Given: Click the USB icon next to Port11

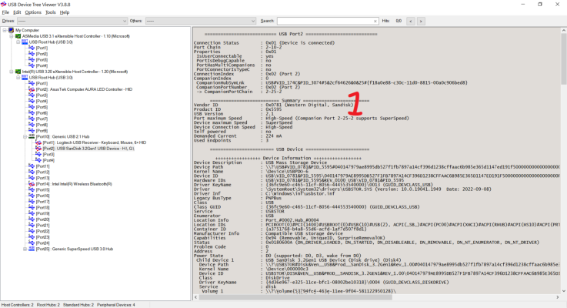Looking at the screenshot, I should point(32,166).
